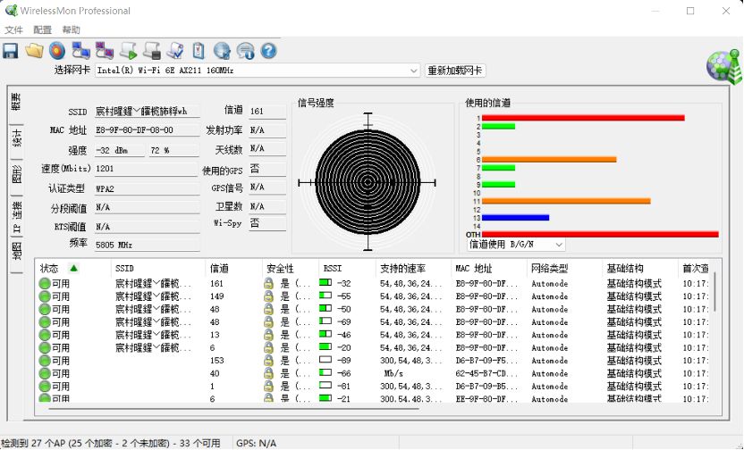Image resolution: width=744 pixels, height=450 pixels.
Task: Sort by the 支持的速率 column header
Action: pos(413,268)
